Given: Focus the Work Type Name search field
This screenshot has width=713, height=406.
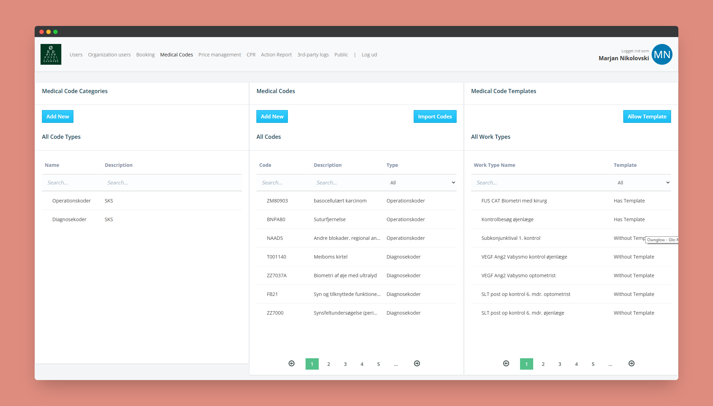Looking at the screenshot, I should pos(540,183).
